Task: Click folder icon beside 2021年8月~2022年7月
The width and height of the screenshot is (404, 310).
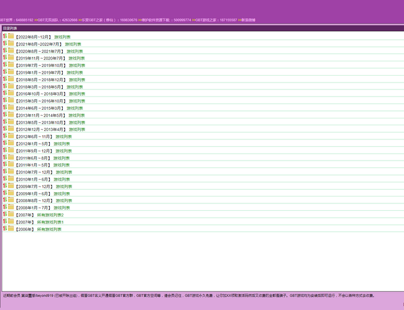Action: (x=11, y=44)
